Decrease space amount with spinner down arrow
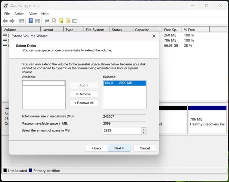The width and height of the screenshot is (229, 182). click(x=143, y=133)
